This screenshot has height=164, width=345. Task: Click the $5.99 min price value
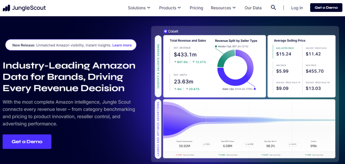tap(282, 71)
